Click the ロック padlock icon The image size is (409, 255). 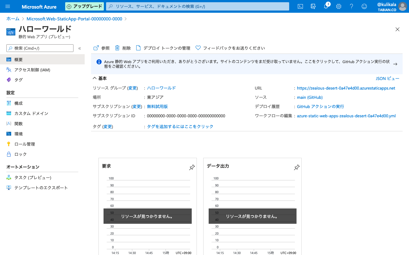click(x=9, y=154)
